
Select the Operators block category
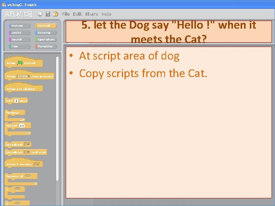point(46,39)
